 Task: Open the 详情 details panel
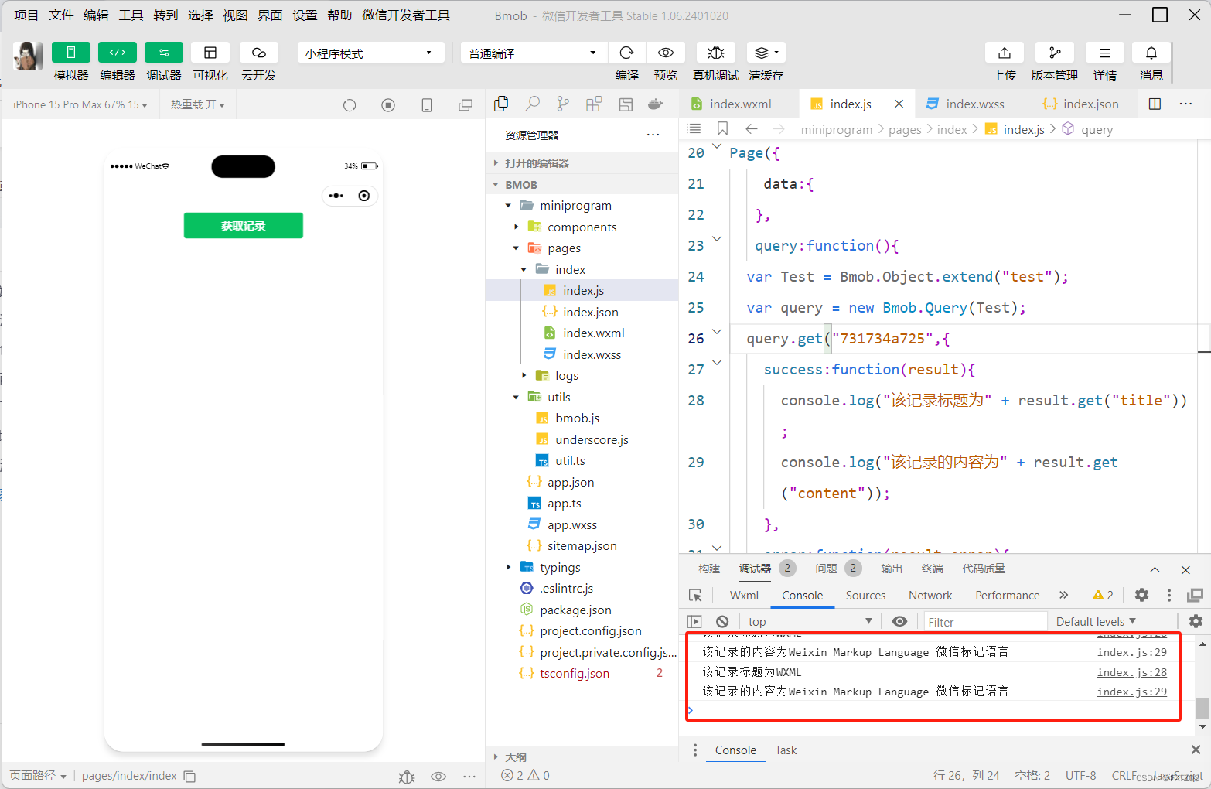pyautogui.click(x=1105, y=53)
